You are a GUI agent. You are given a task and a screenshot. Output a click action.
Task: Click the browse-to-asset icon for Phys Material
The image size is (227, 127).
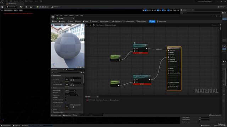(x=73, y=80)
